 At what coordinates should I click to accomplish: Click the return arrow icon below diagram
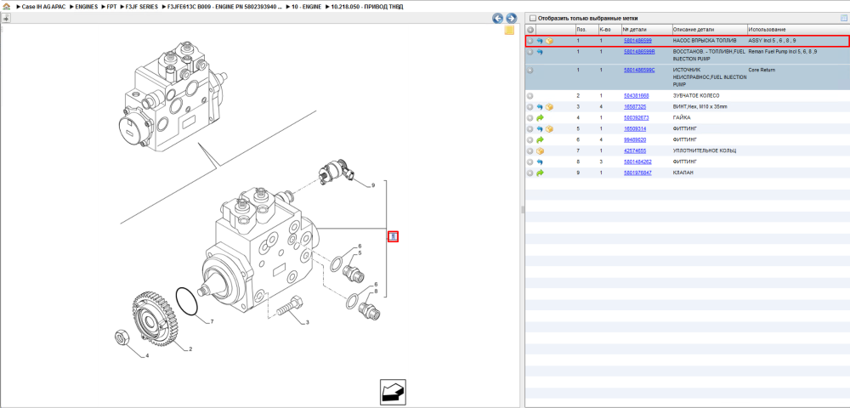(393, 392)
